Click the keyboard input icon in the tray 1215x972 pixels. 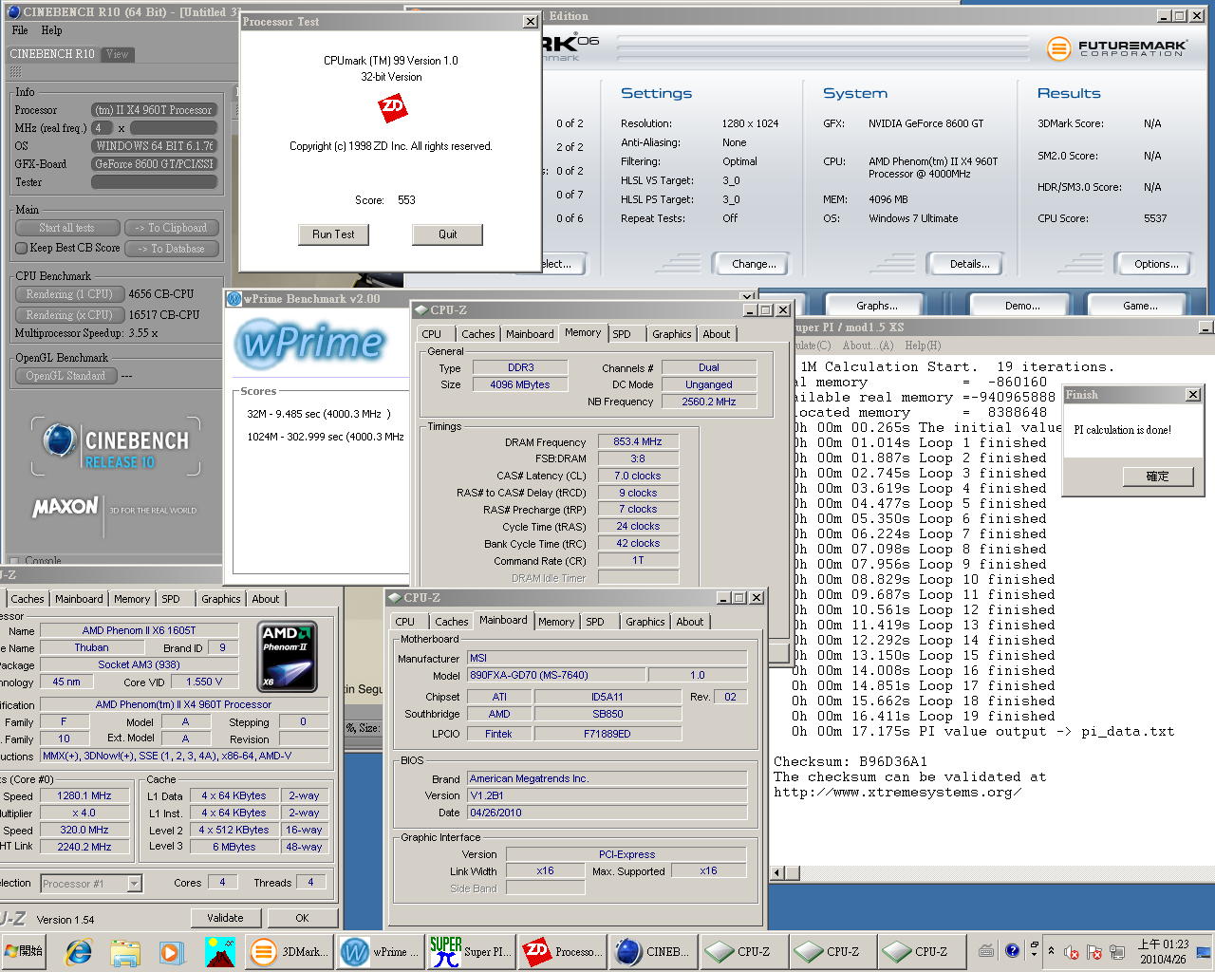tap(986, 951)
